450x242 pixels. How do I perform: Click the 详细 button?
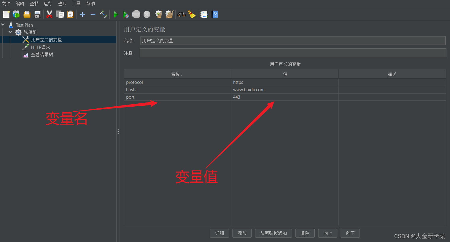point(220,233)
